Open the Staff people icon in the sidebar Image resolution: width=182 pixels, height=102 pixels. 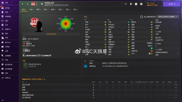point(3,34)
